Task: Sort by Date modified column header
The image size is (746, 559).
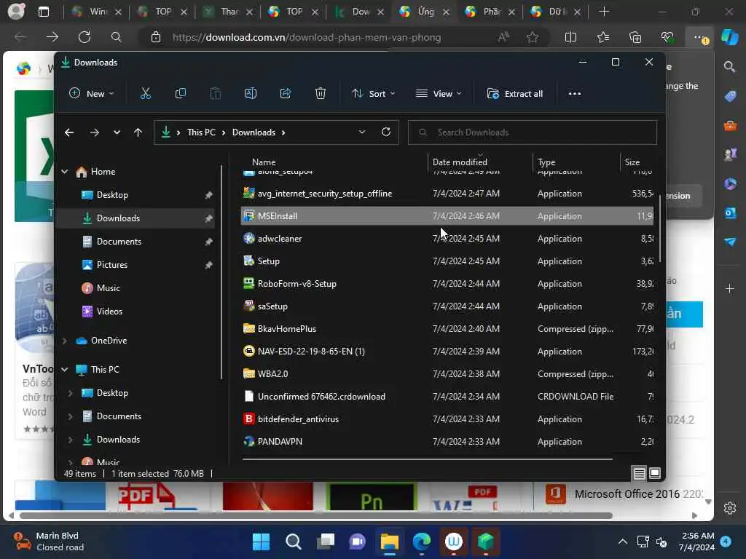Action: point(479,162)
